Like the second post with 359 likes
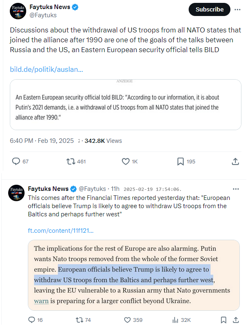The height and width of the screenshot is (328, 248). click(x=127, y=320)
